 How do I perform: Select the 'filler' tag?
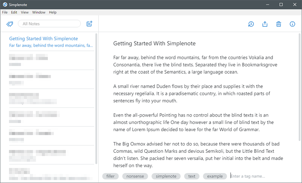(x=110, y=176)
